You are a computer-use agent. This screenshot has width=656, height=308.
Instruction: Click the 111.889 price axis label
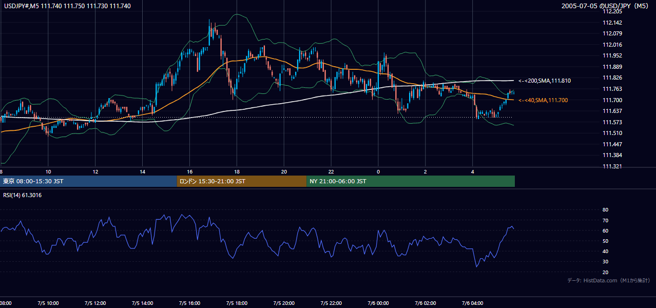(x=612, y=67)
